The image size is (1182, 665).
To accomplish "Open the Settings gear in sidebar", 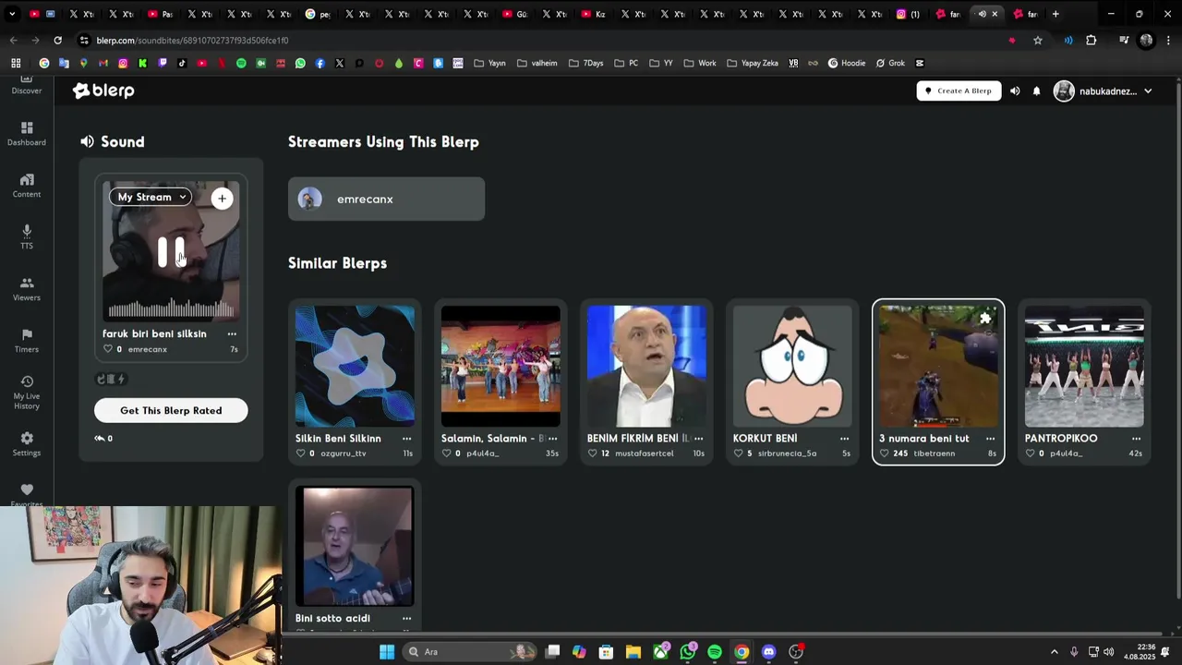I will 27,444.
